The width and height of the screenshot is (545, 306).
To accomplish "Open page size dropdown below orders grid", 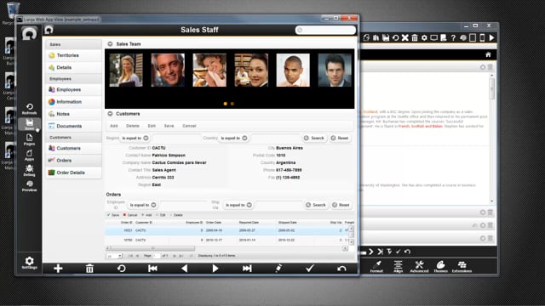I will 114,256.
